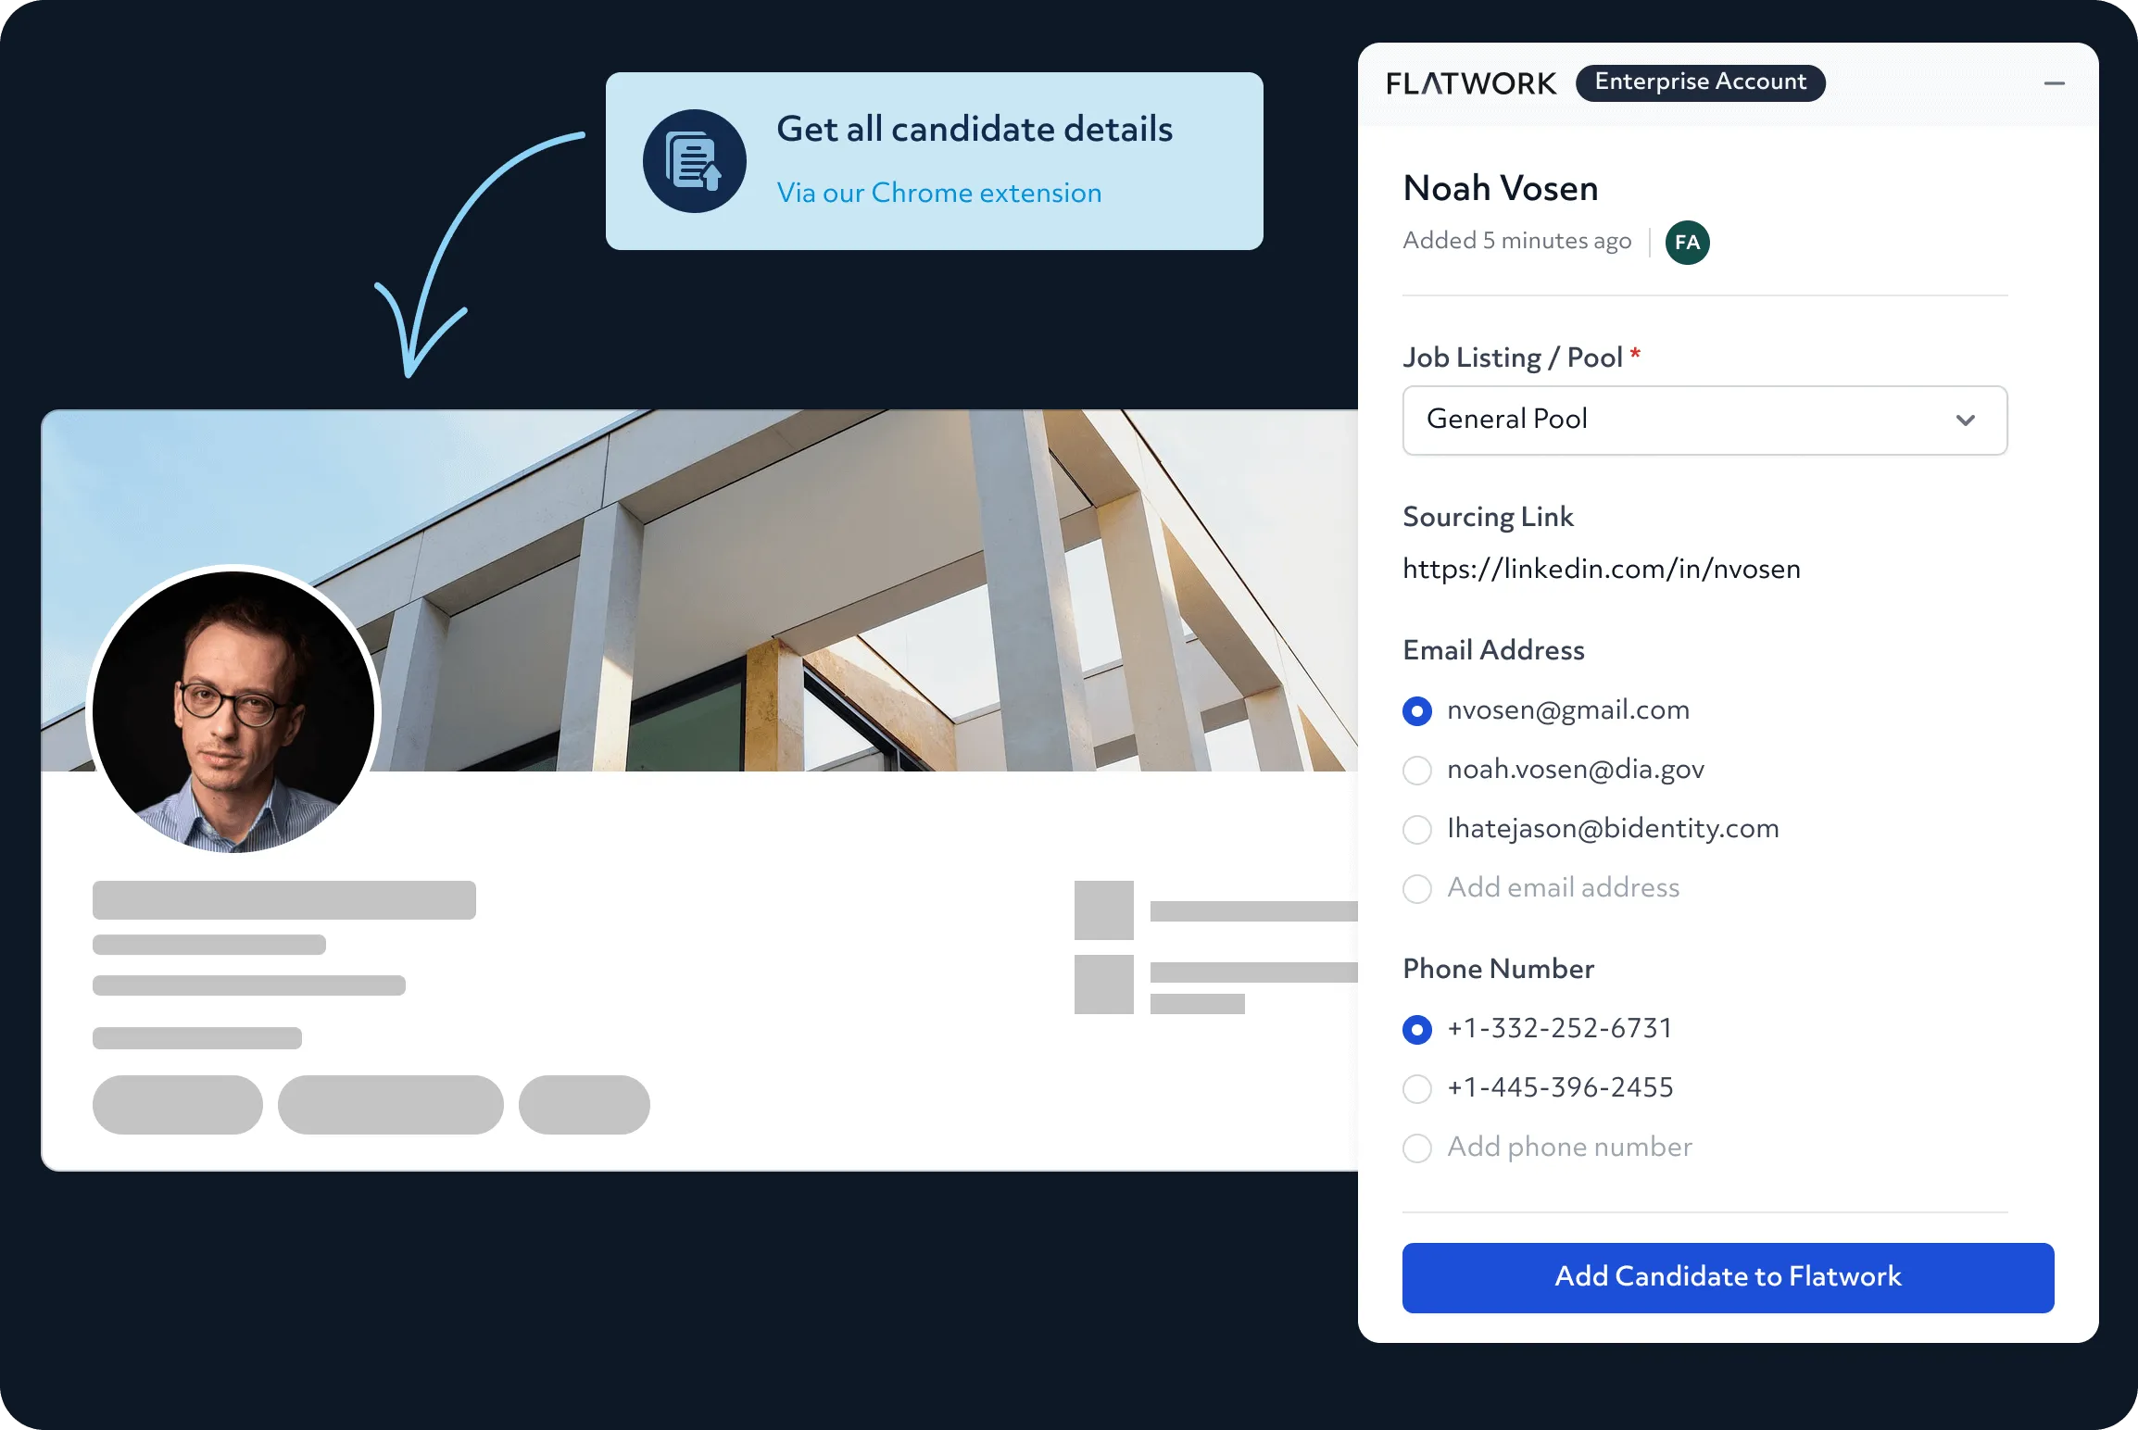Click the Noah Vosen candidate name heading
The image size is (2138, 1430).
1500,189
